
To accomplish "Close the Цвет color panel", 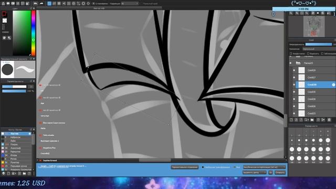I will click(34, 8).
